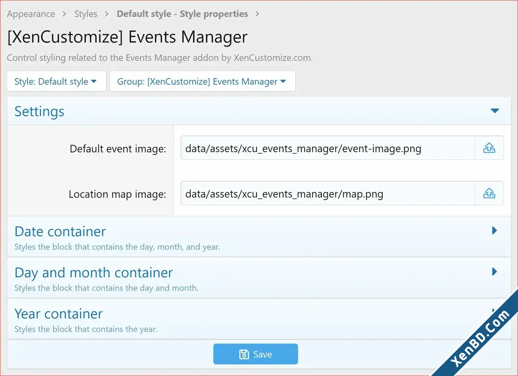Image resolution: width=518 pixels, height=376 pixels.
Task: Click 'Default event image:' label
Action: click(118, 149)
